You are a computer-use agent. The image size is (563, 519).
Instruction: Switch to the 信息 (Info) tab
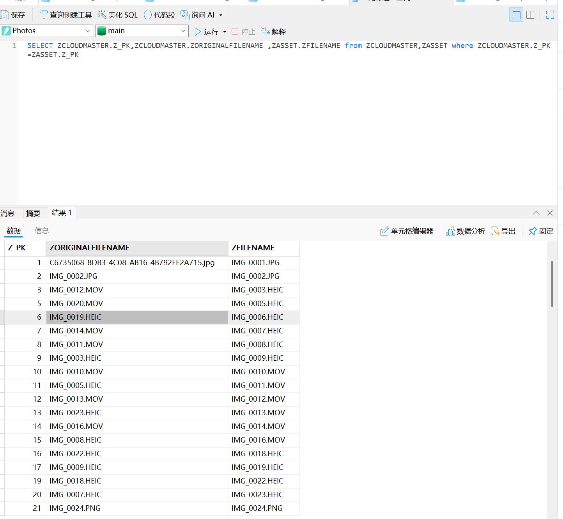[x=42, y=231]
